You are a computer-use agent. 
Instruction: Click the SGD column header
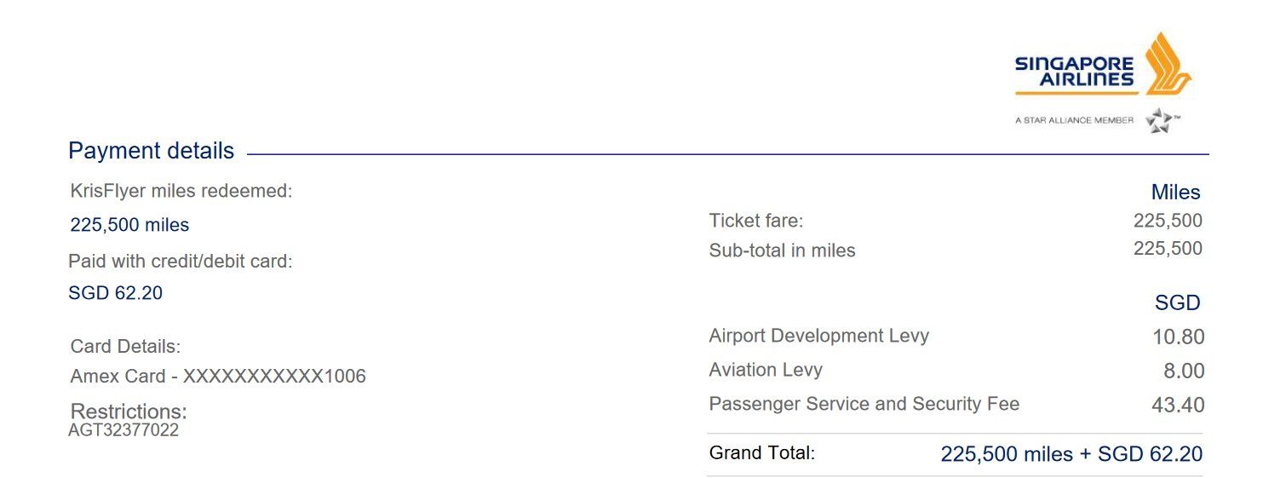tap(1177, 302)
